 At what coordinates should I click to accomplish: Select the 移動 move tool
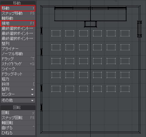(x=18, y=8)
